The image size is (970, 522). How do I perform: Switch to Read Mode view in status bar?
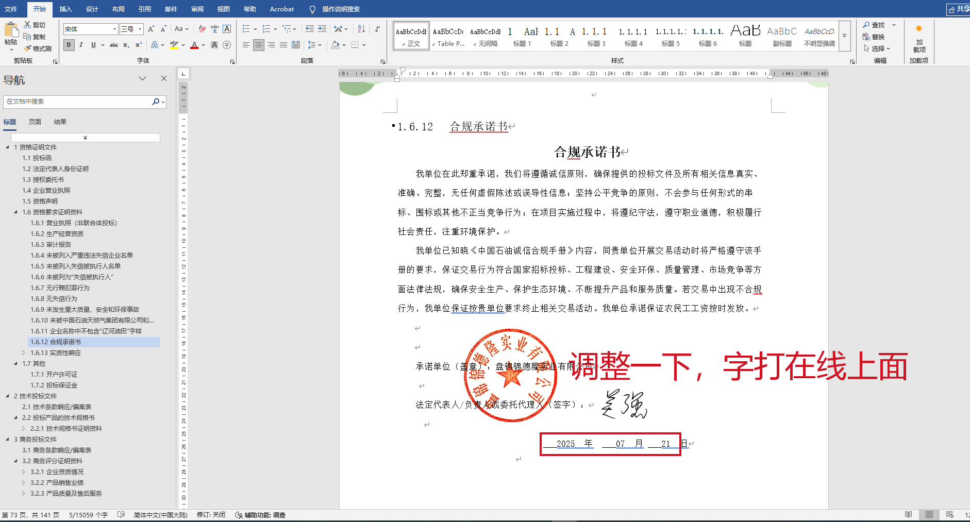(908, 515)
